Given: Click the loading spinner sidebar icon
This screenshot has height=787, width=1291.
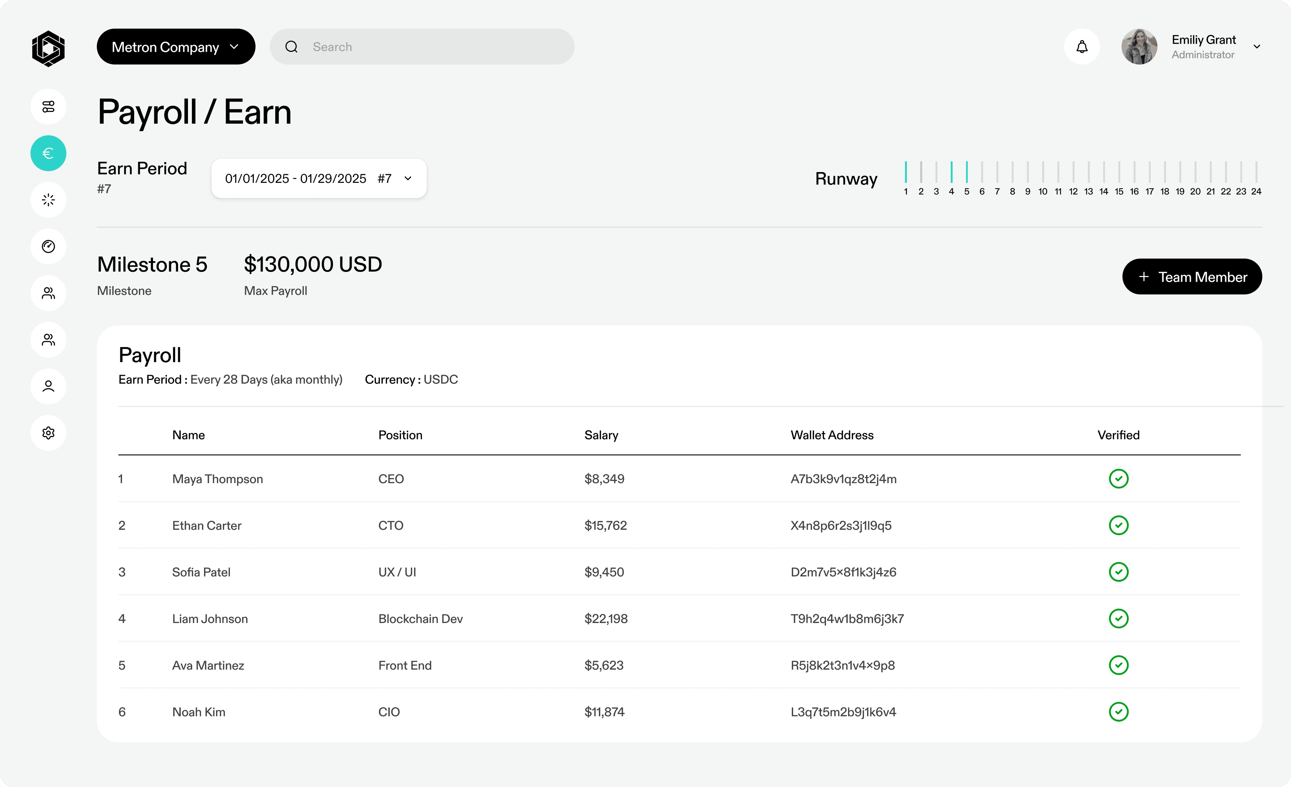Looking at the screenshot, I should pyautogui.click(x=48, y=200).
